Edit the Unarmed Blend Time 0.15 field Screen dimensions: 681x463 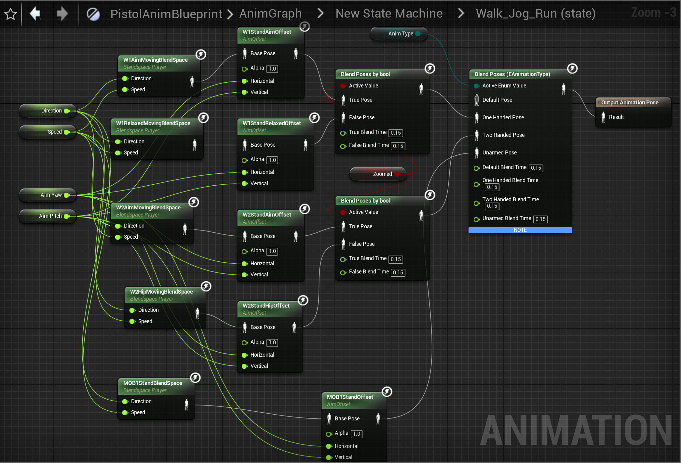tap(540, 219)
